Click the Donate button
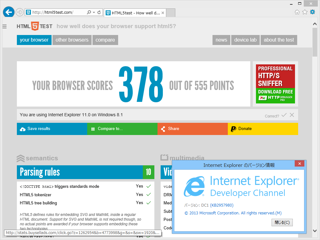Image resolution: width=320 pixels, height=240 pixels. tap(263, 129)
